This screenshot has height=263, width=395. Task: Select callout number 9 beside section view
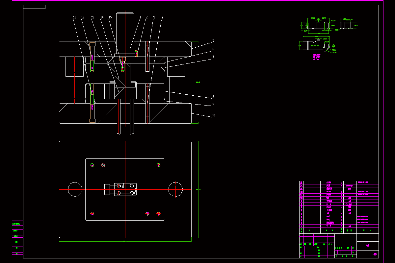213,104
